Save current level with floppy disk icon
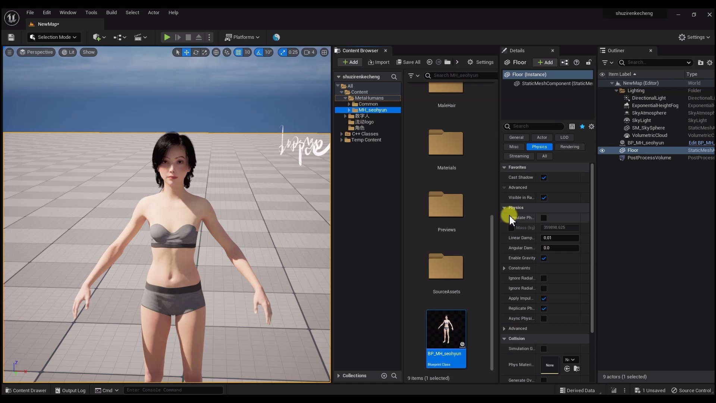This screenshot has height=403, width=716. [11, 37]
